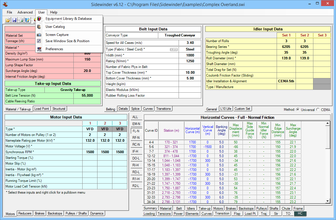Viewport: 336px width, 220px height.
Task: Click the ALL load case button
Action: tap(135, 117)
